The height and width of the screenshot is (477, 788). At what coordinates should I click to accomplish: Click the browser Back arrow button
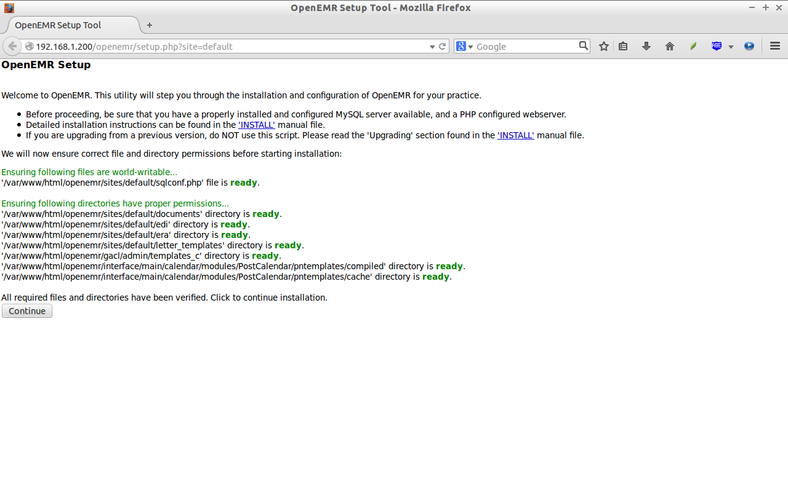[12, 46]
